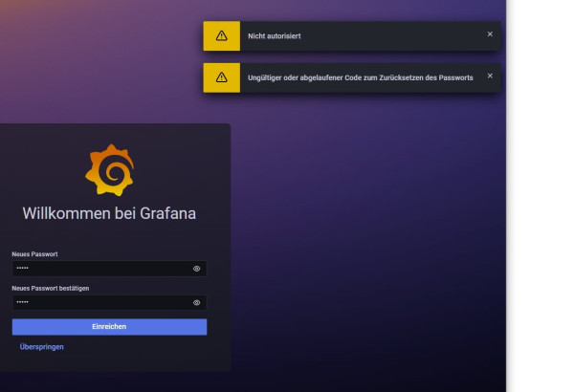
Task: Click the 'Neues Passwort' field label
Action: (35, 254)
